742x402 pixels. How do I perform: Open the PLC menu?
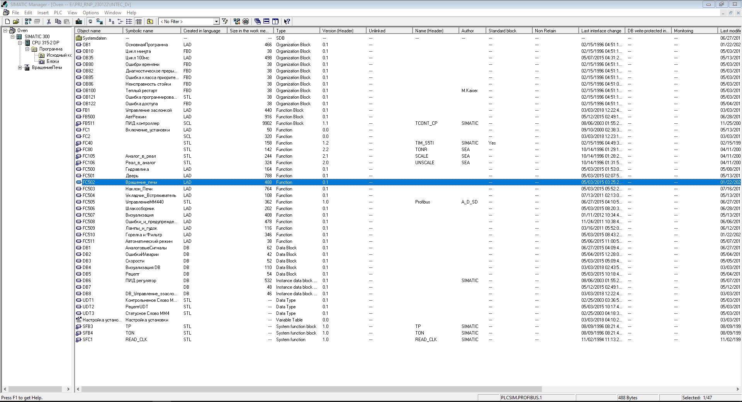[x=58, y=13]
